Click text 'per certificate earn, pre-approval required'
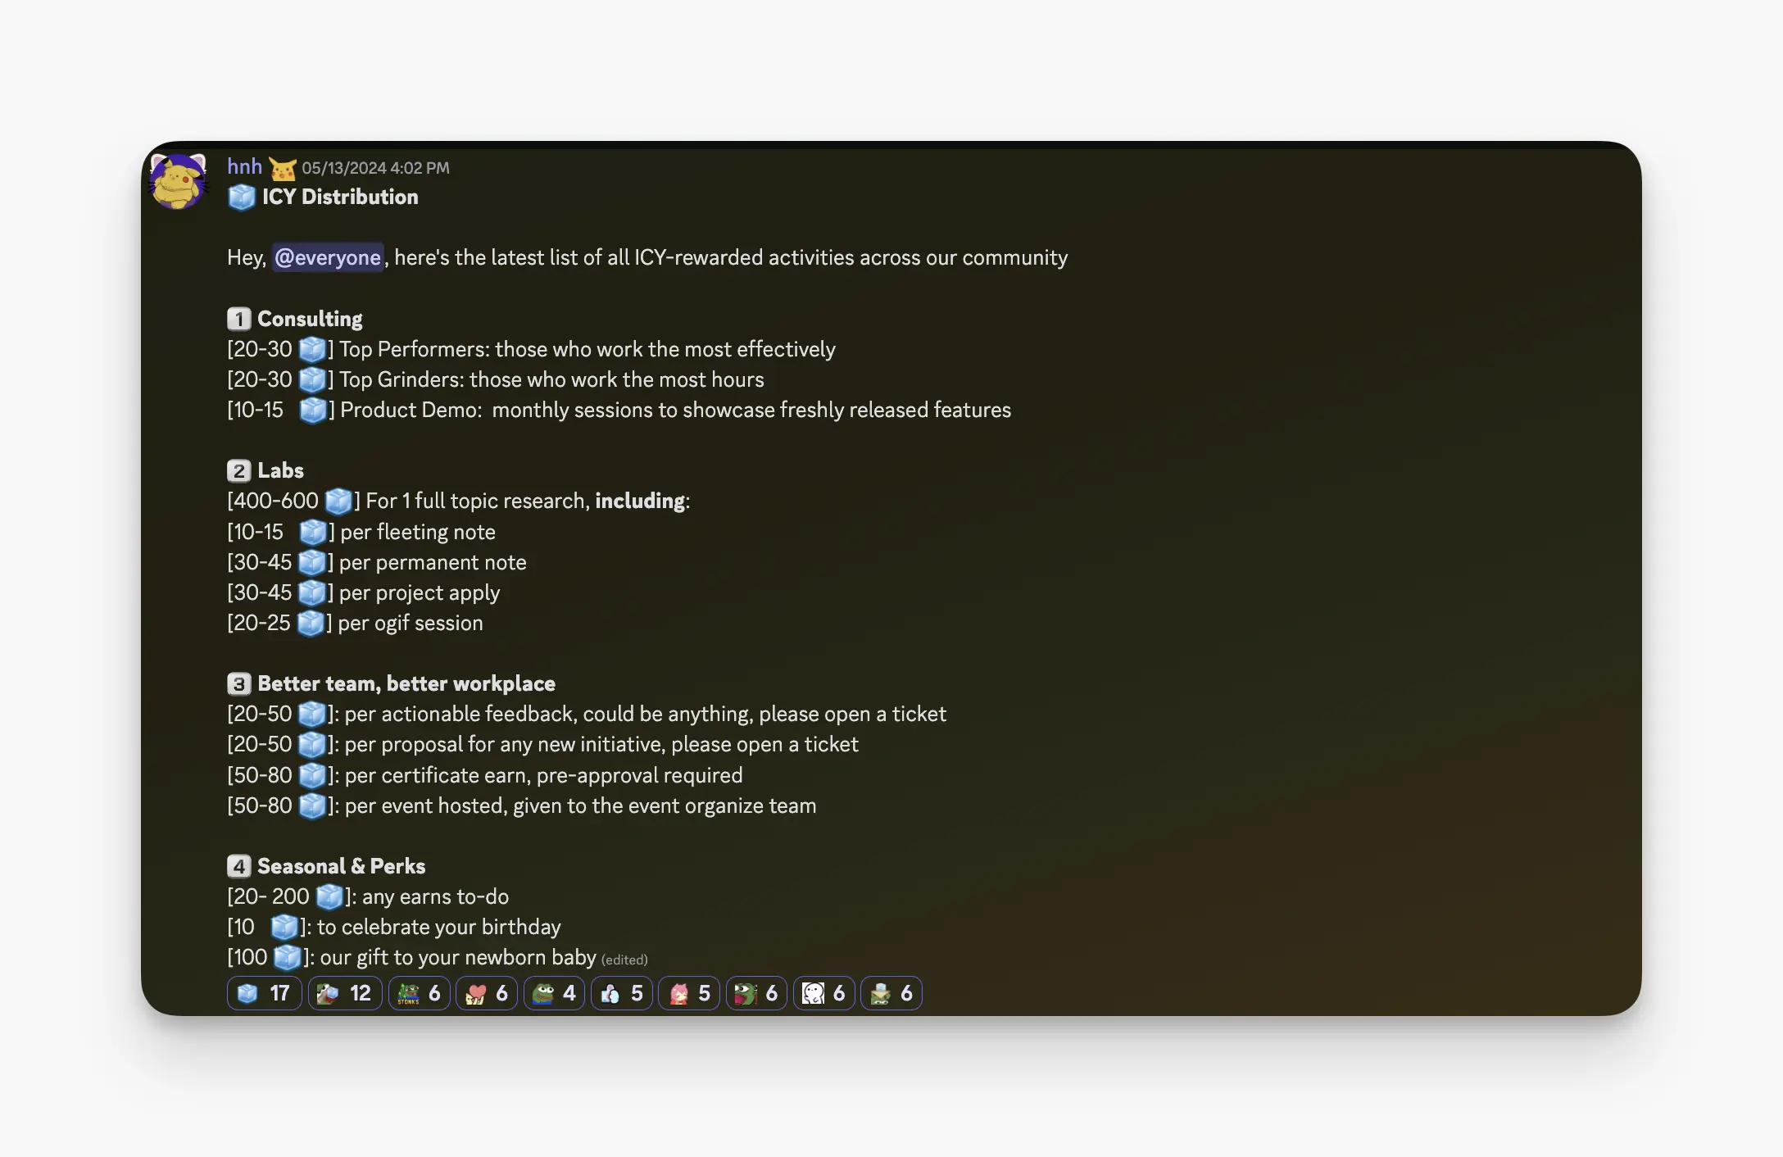Viewport: 1783px width, 1157px height. click(544, 776)
